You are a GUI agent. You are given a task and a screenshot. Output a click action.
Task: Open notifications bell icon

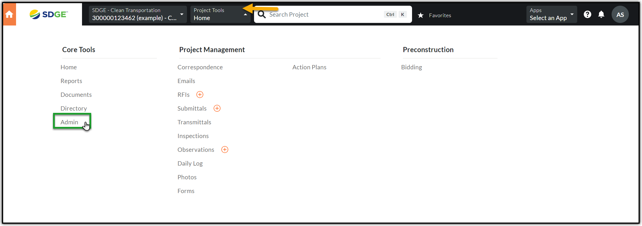tap(601, 14)
